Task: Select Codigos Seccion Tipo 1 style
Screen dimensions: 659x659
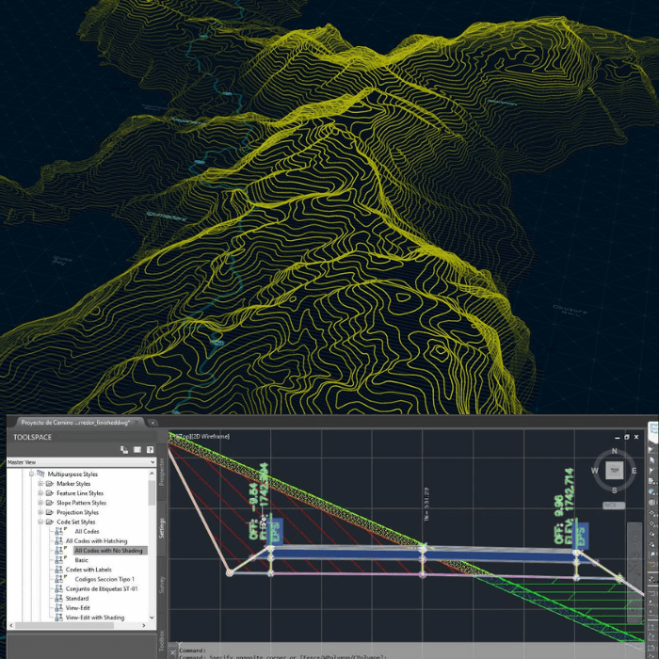Action: [x=104, y=579]
